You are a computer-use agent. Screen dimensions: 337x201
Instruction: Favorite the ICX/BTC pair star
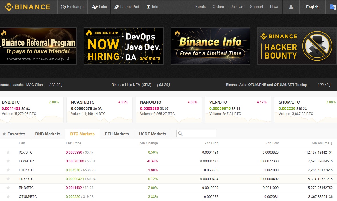pyautogui.click(x=8, y=152)
